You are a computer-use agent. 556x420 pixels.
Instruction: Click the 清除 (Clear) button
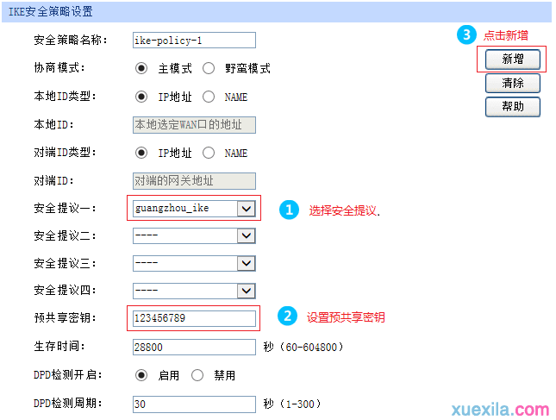point(512,83)
